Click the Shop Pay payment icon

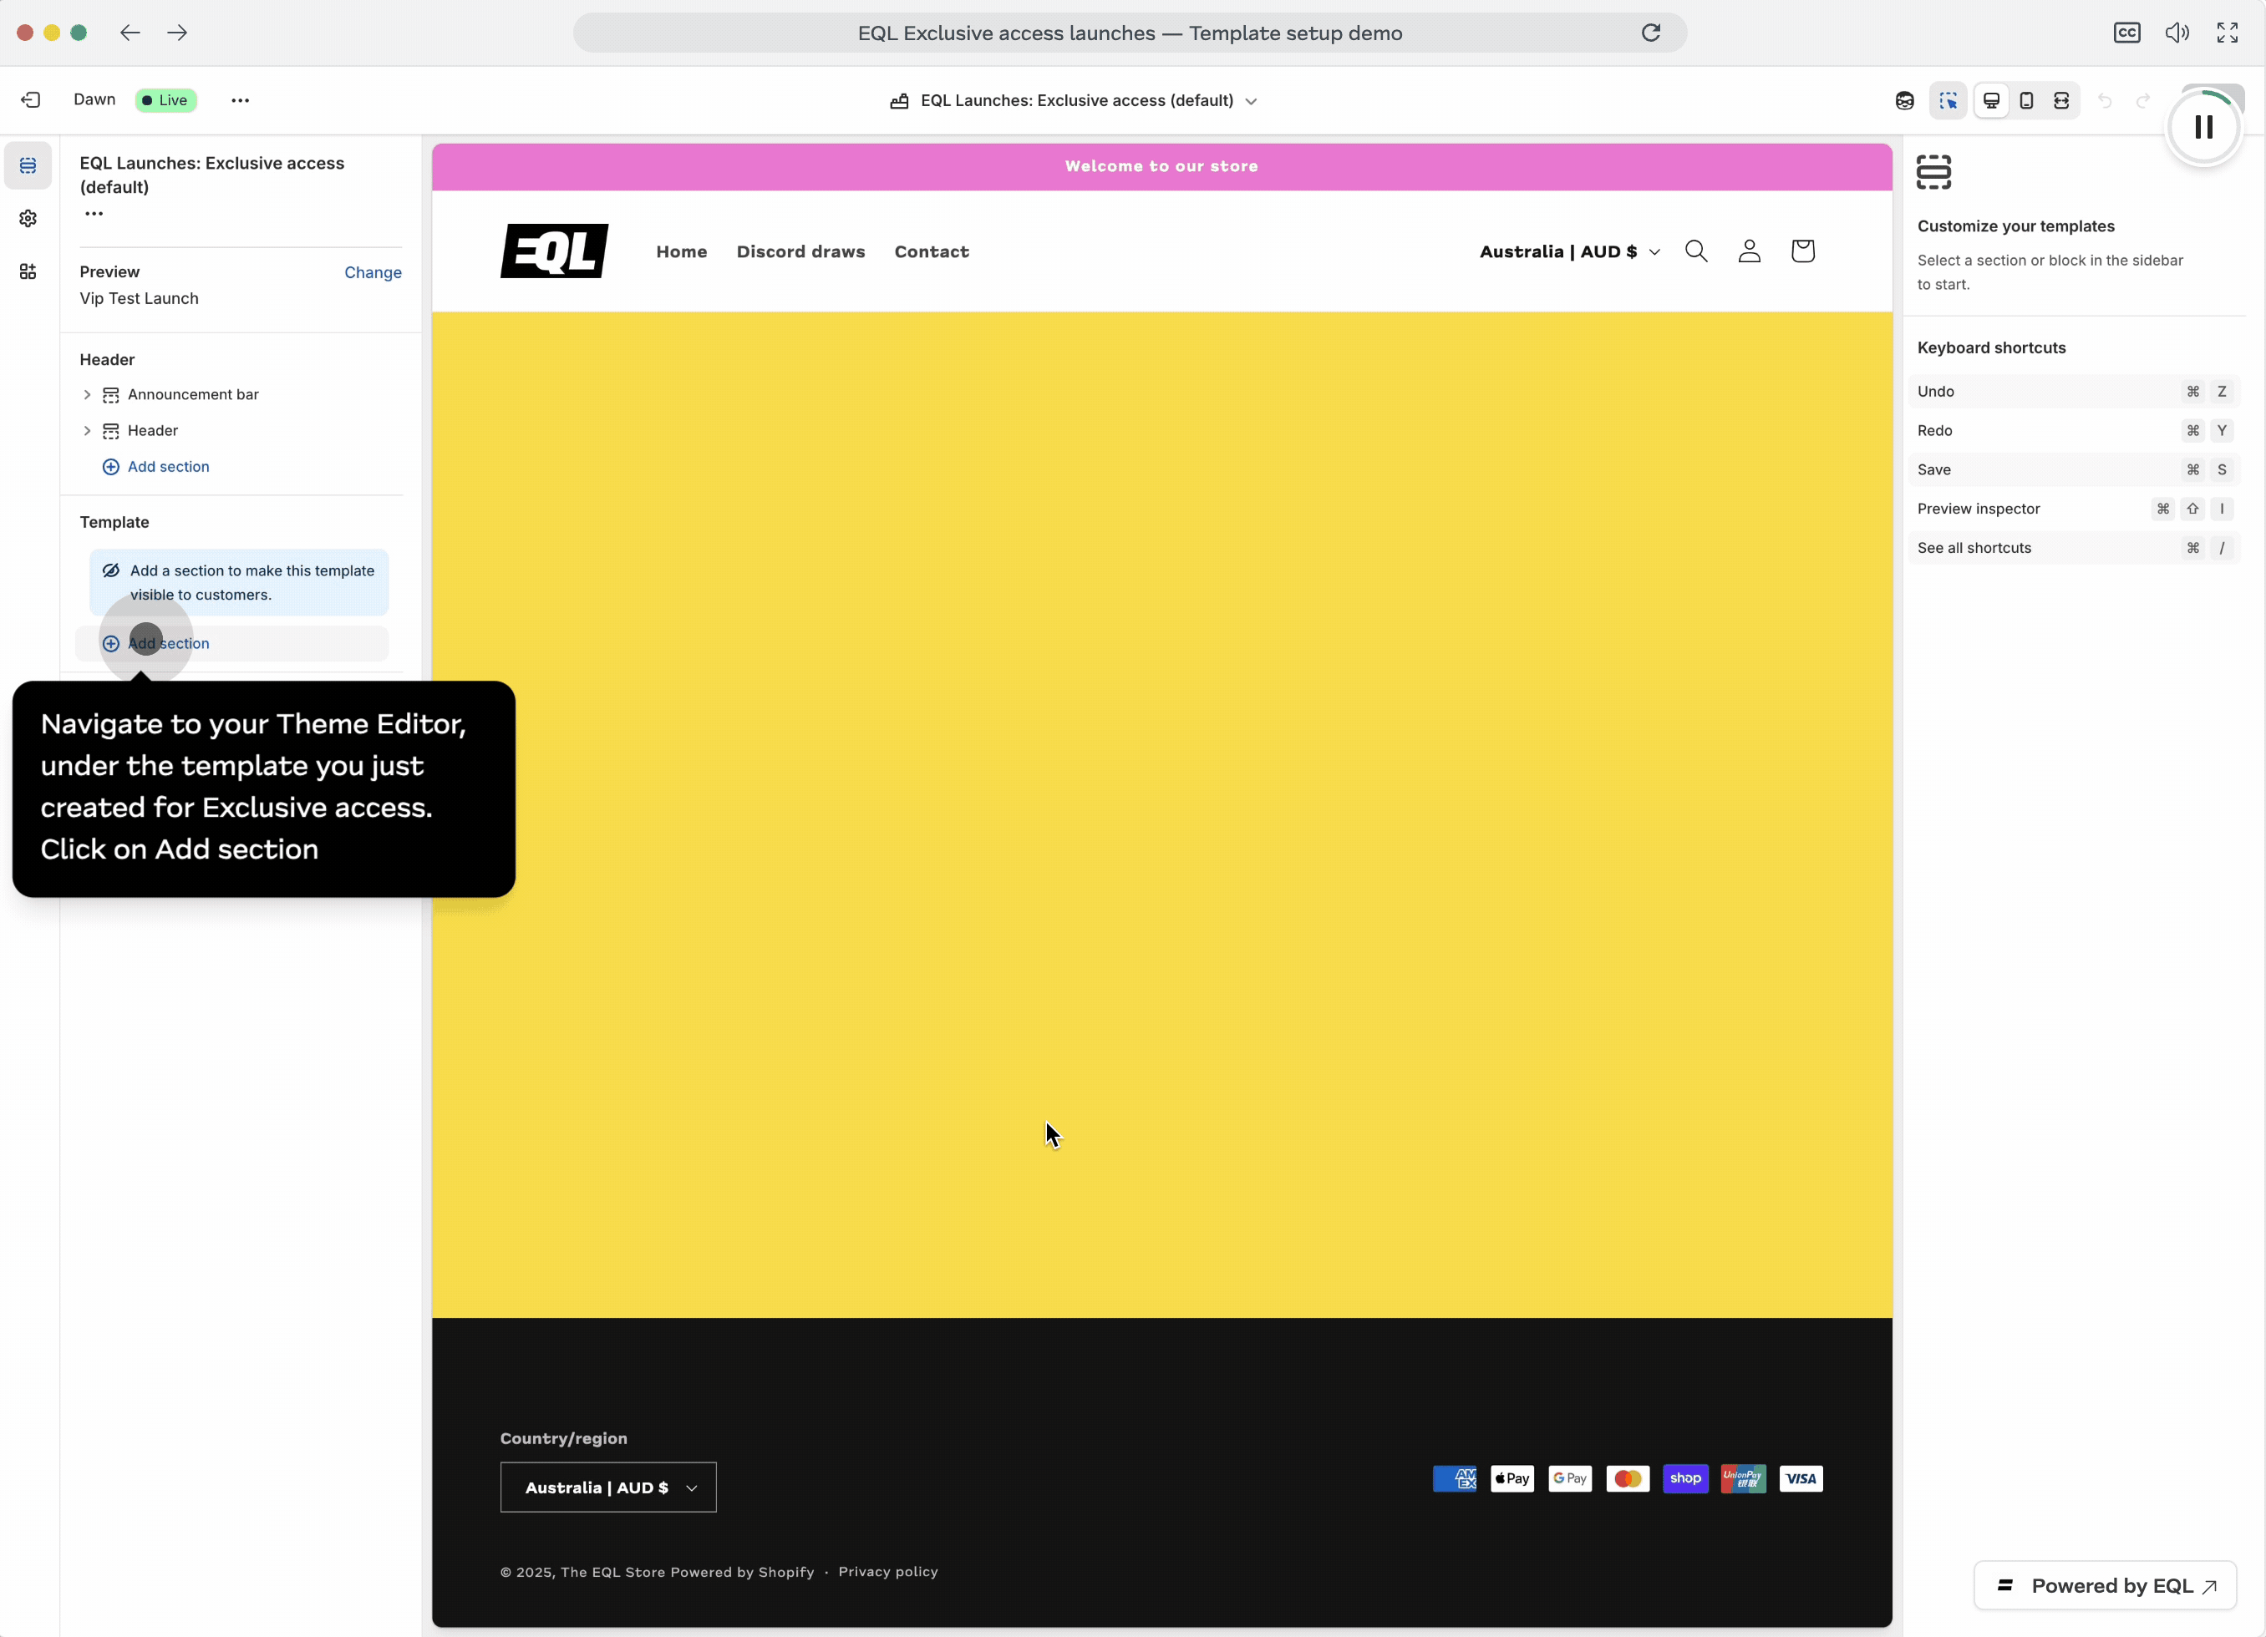click(x=1684, y=1479)
